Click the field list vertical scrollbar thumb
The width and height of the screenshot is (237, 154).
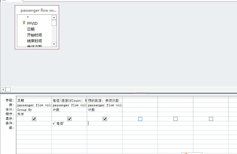54,23
